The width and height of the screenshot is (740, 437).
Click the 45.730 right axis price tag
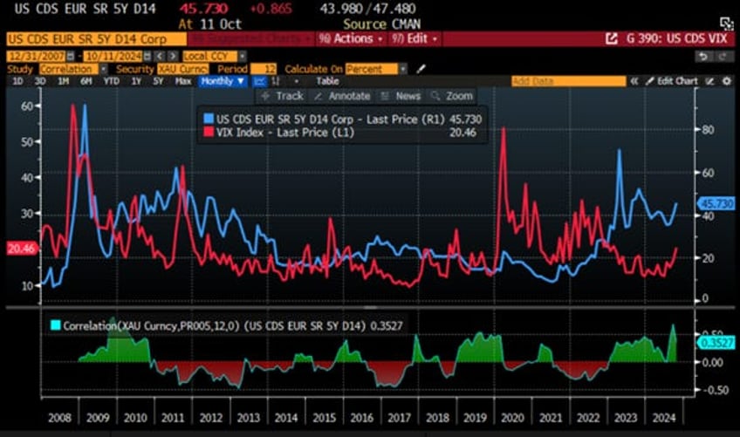716,204
